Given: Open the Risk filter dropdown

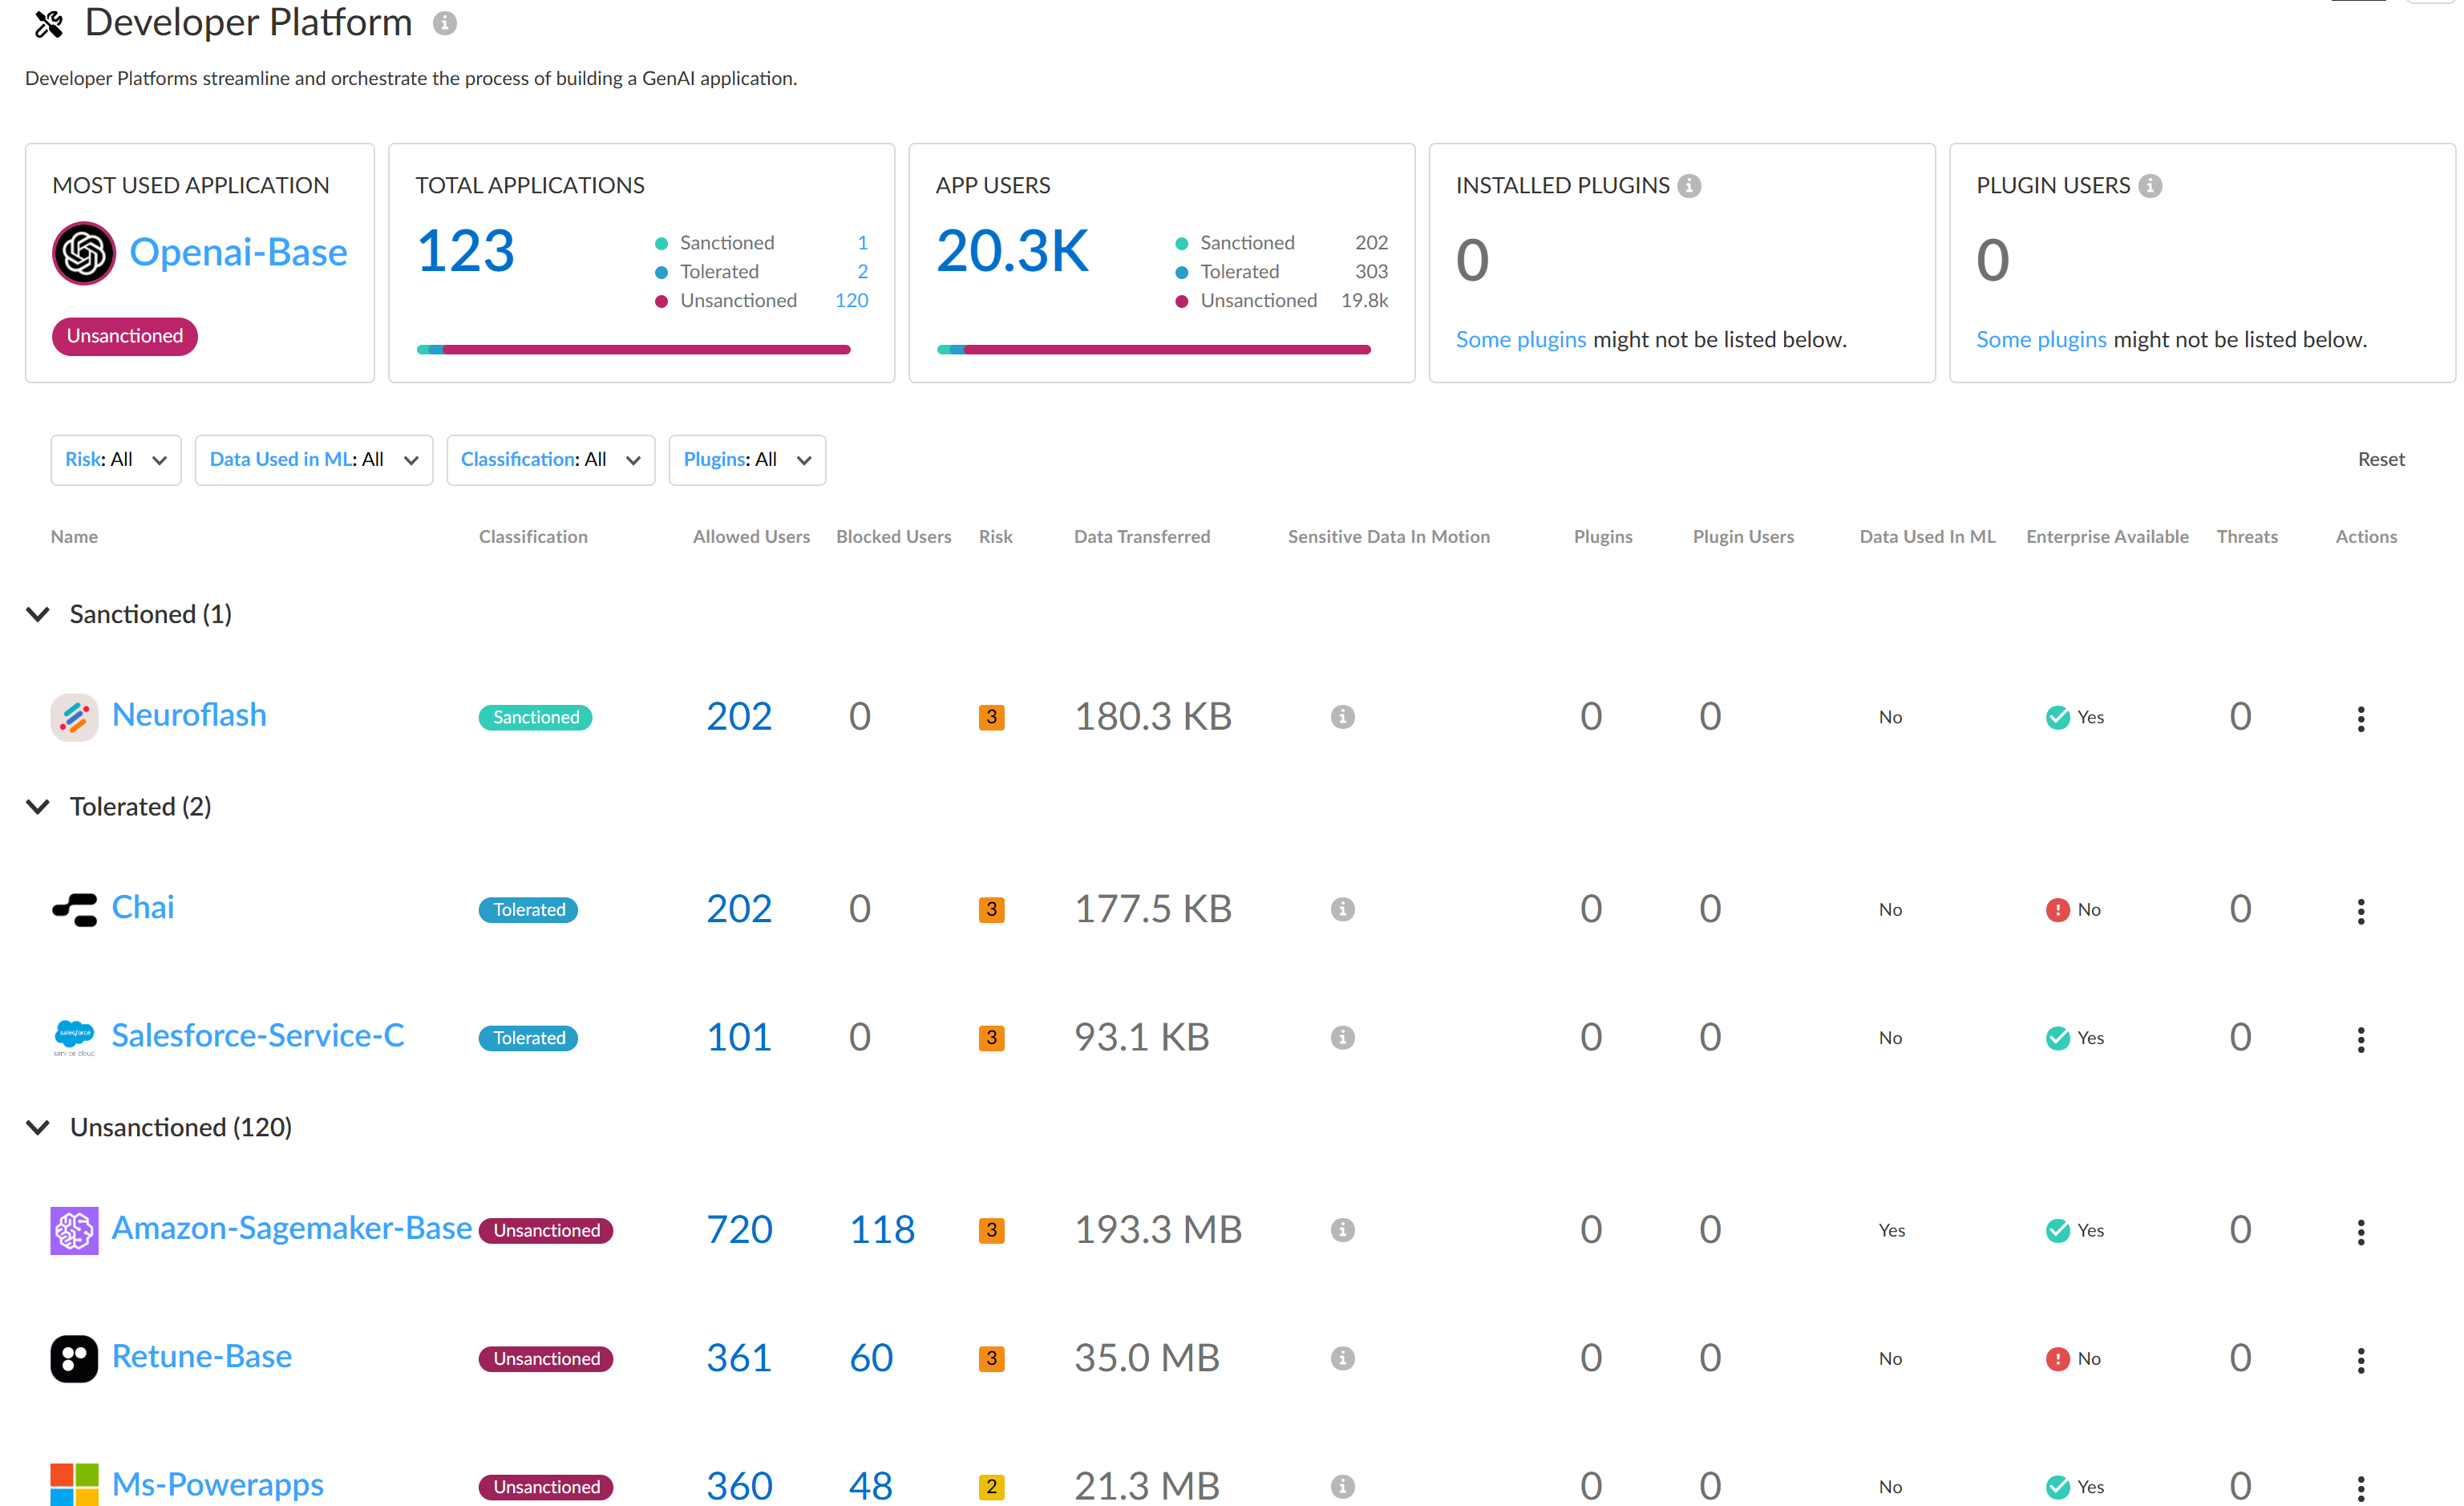Looking at the screenshot, I should pos(116,460).
